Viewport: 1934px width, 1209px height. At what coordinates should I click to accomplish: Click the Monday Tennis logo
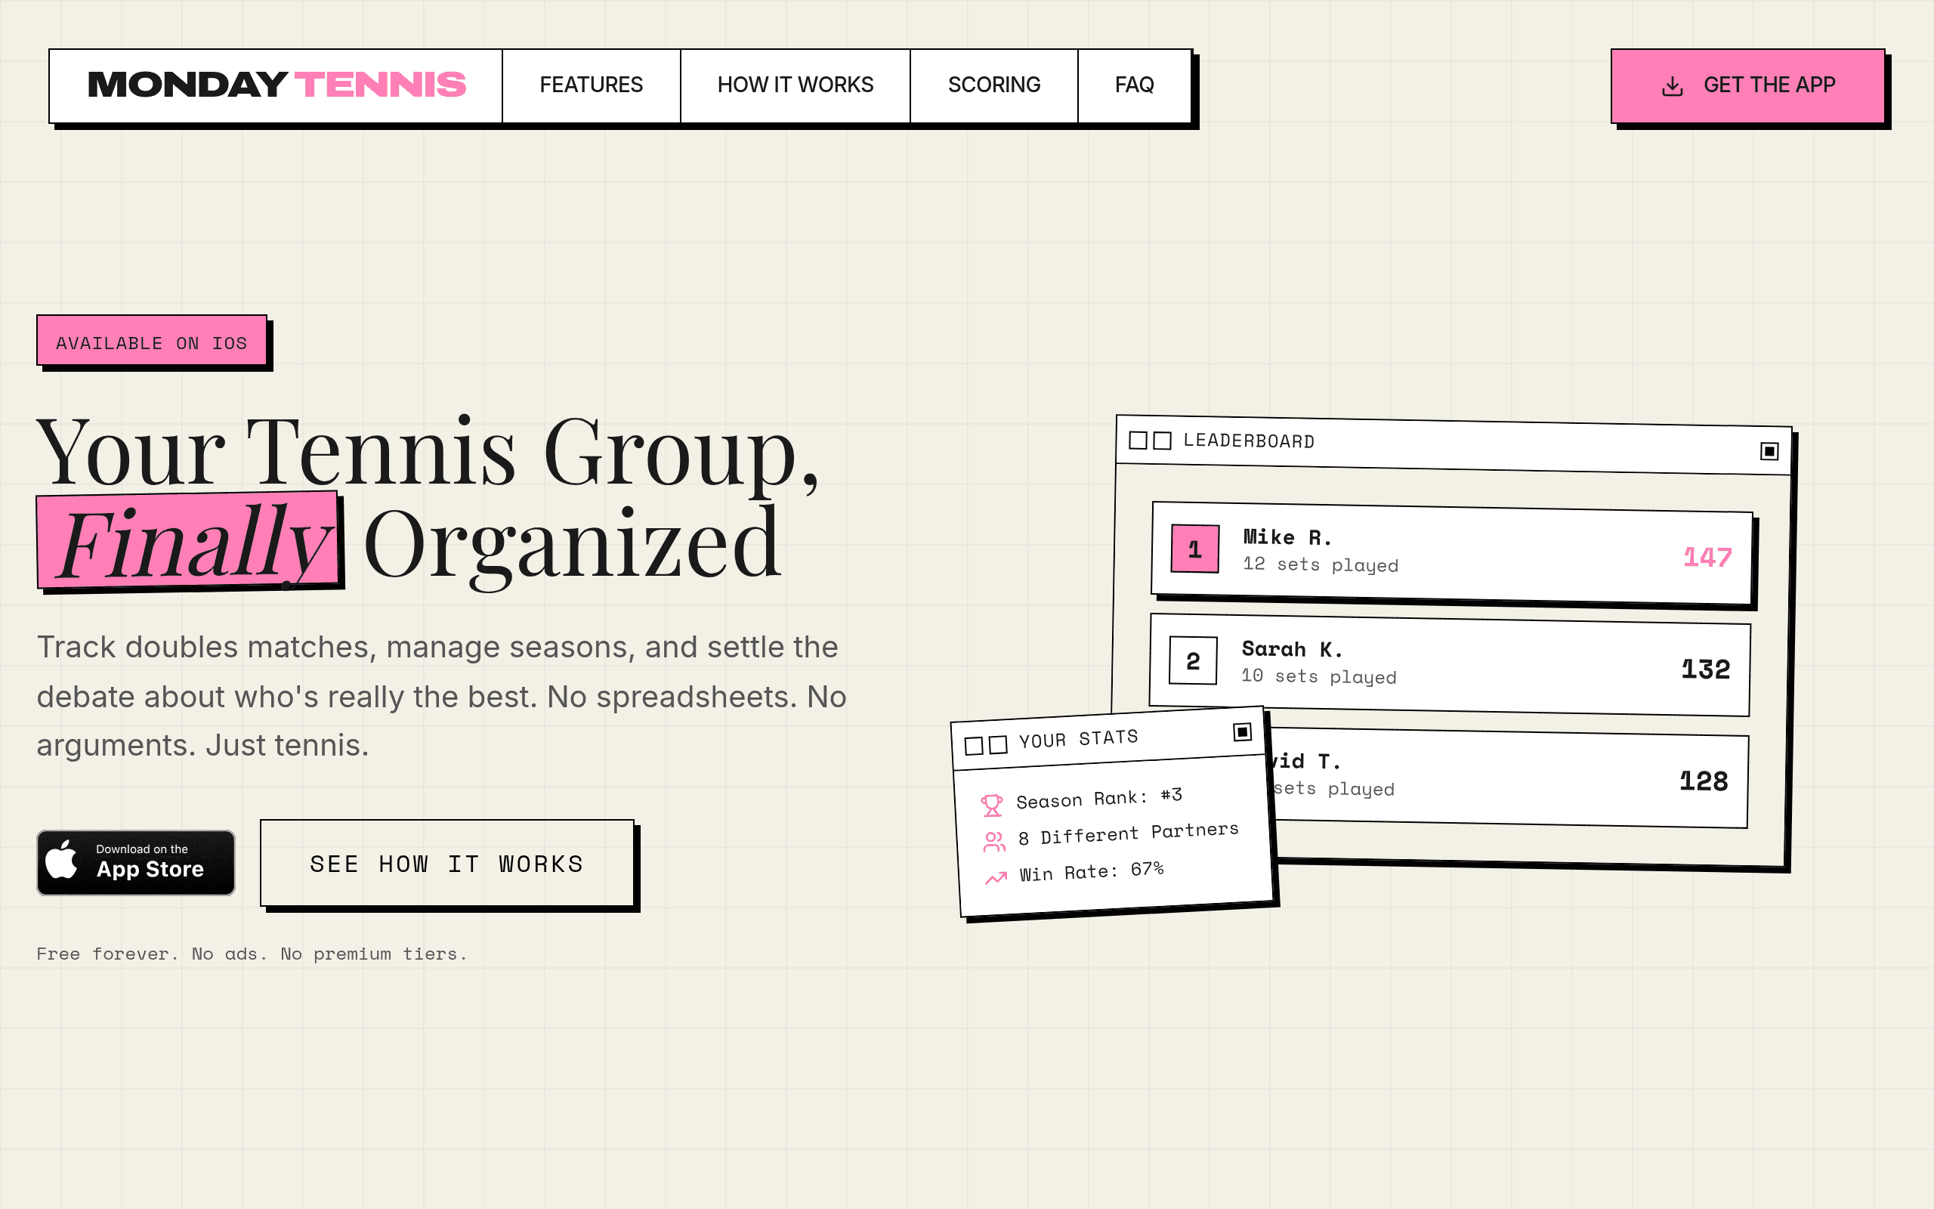(x=277, y=85)
